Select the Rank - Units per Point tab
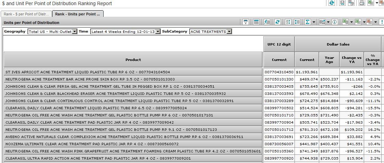Image resolution: width=384 pixels, height=163 pixels. pos(78,14)
